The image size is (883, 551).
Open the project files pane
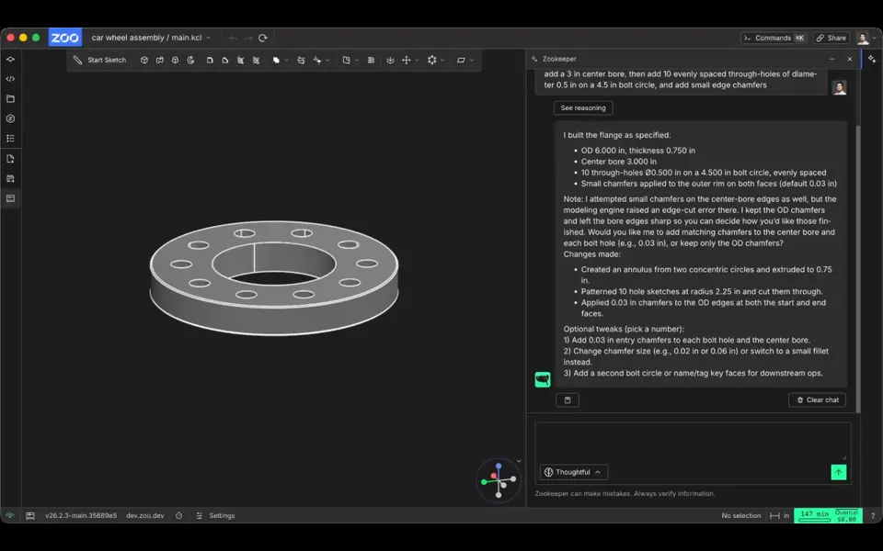point(10,99)
